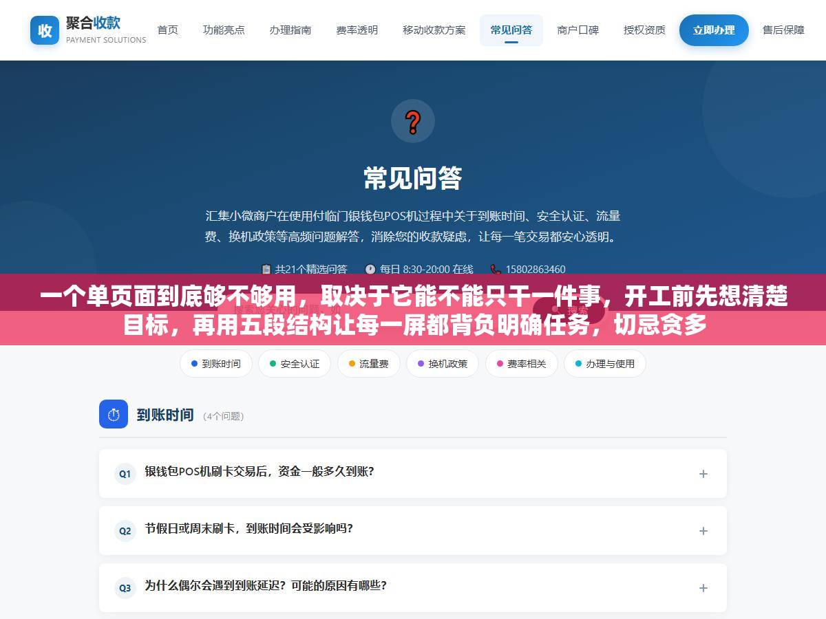Open the 商户口碑 nav item
Image resolution: width=826 pixels, height=619 pixels.
578,30
